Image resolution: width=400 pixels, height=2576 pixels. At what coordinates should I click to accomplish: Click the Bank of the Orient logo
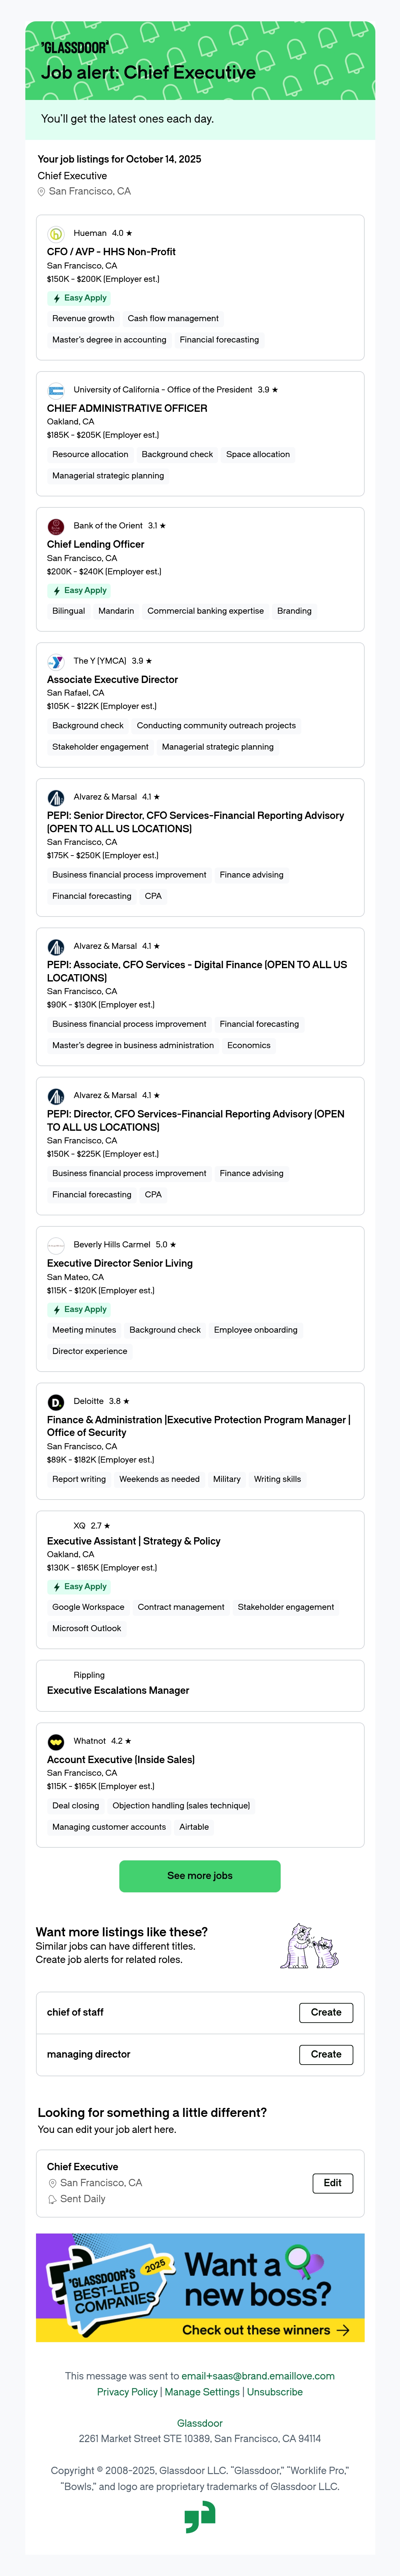click(56, 526)
